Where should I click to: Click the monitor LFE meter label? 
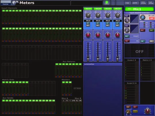click(73, 101)
